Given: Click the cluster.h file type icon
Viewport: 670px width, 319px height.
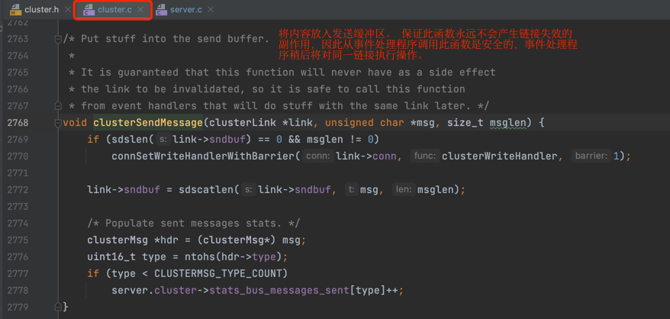Looking at the screenshot, I should coord(16,9).
